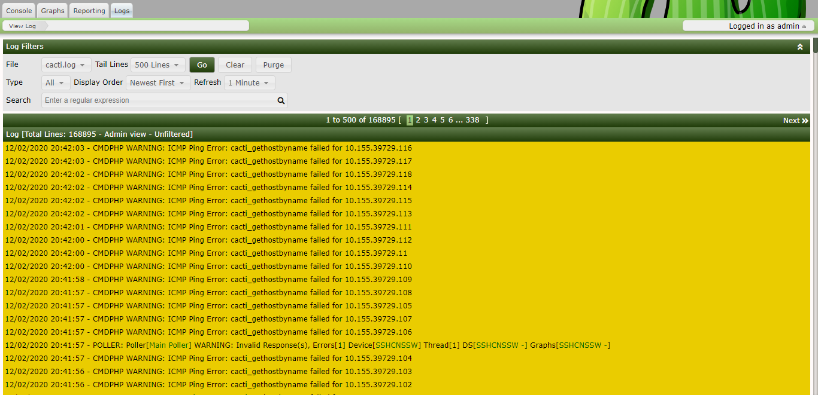
Task: Click log line ending 10.155.39729.106
Action: 208,332
